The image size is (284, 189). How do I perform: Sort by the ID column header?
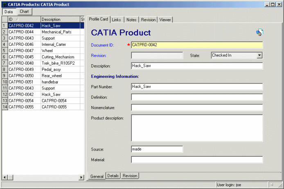click(24, 19)
